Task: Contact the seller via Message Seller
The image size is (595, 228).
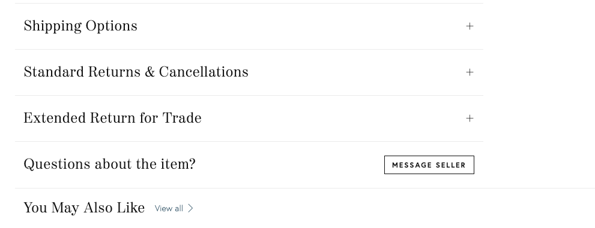Action: (x=429, y=165)
